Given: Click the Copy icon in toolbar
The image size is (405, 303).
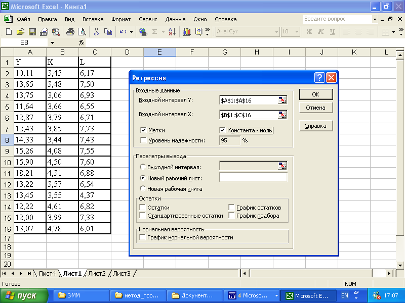Looking at the screenshot, I should point(108,32).
